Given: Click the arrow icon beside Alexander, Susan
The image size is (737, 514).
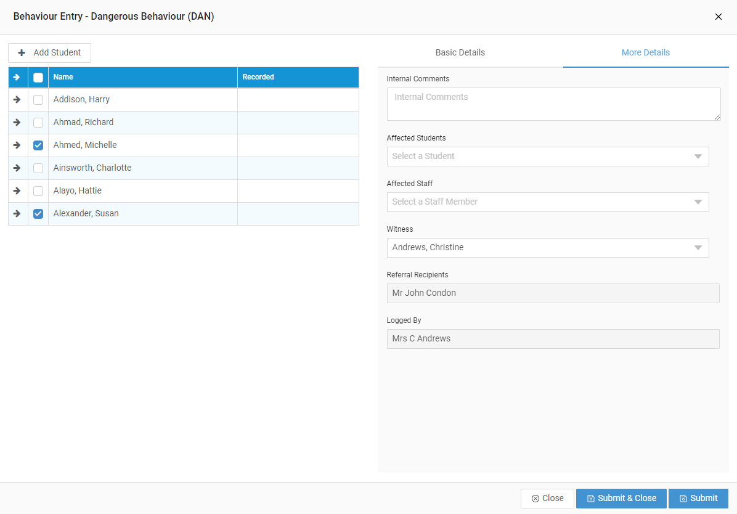Looking at the screenshot, I should tap(17, 213).
